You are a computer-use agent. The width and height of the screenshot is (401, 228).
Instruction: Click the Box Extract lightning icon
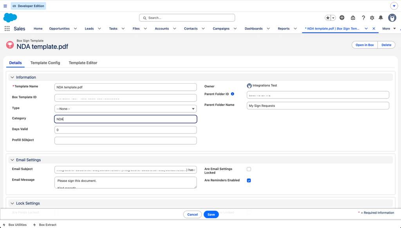click(x=34, y=225)
